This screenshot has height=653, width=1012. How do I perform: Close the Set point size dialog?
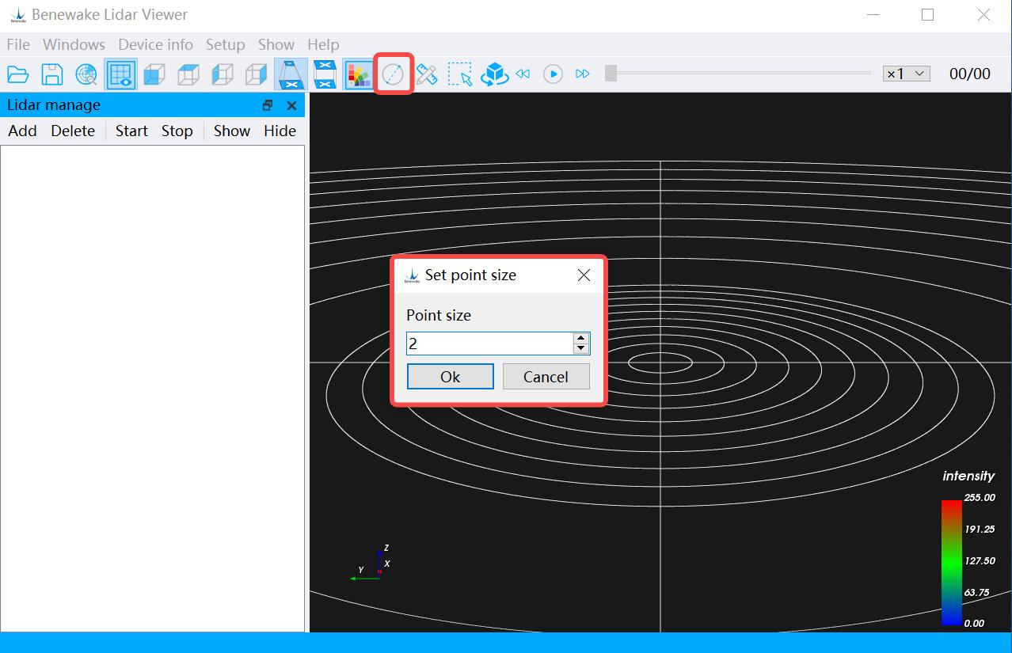(584, 275)
